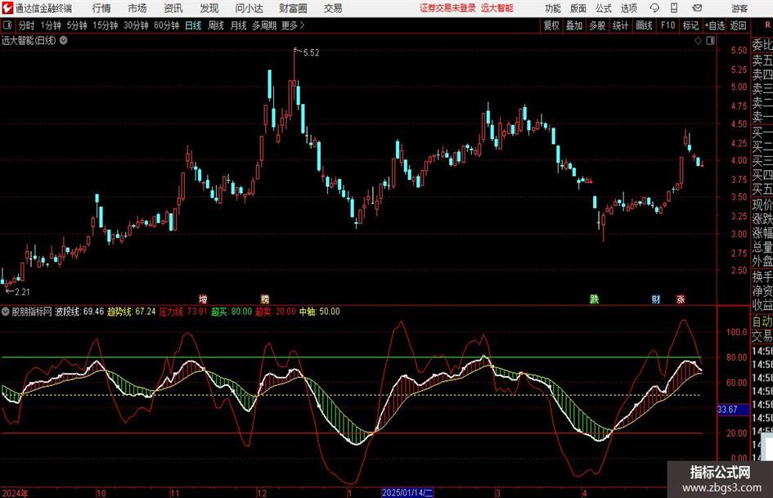This screenshot has height=498, width=773.
Task: Click the 标记 mark button
Action: point(690,25)
